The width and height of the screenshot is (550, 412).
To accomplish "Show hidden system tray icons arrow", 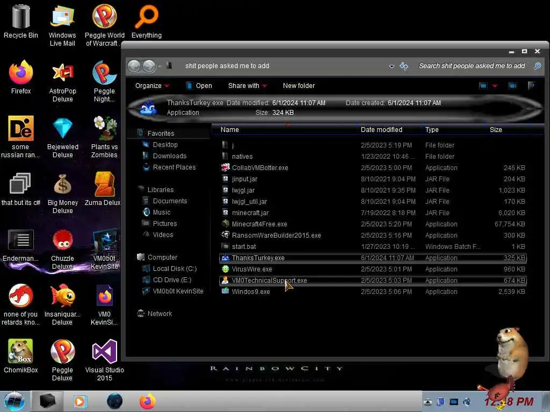I will point(427,402).
